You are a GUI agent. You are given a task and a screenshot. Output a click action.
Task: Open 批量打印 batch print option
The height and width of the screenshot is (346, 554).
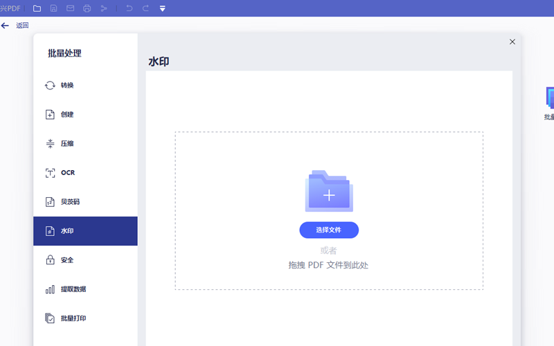tap(73, 318)
